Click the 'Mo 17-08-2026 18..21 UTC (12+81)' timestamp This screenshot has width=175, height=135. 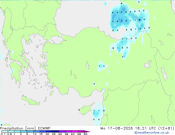(137, 128)
